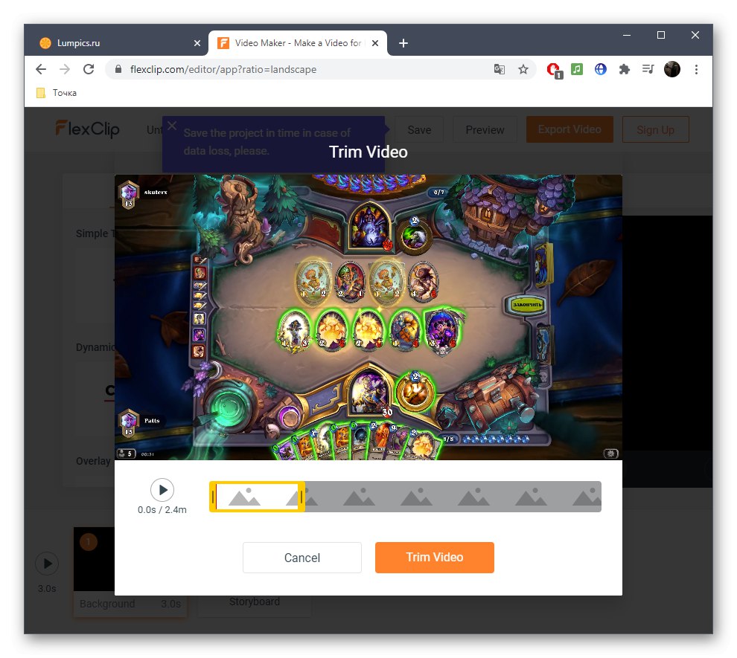Click the Google Translate icon in address bar
The height and width of the screenshot is (658, 737).
coord(499,68)
